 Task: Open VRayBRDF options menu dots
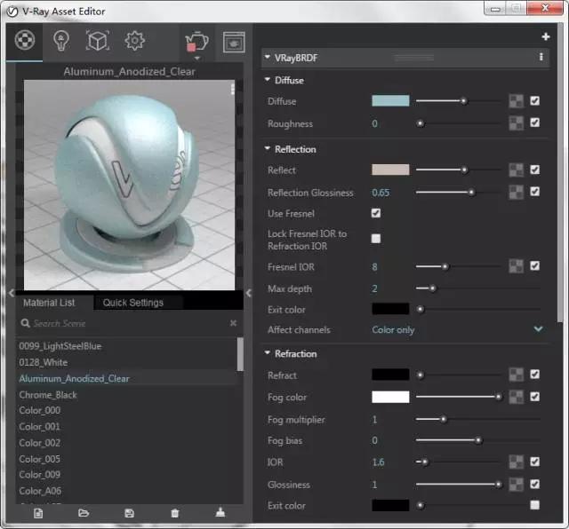tap(541, 57)
